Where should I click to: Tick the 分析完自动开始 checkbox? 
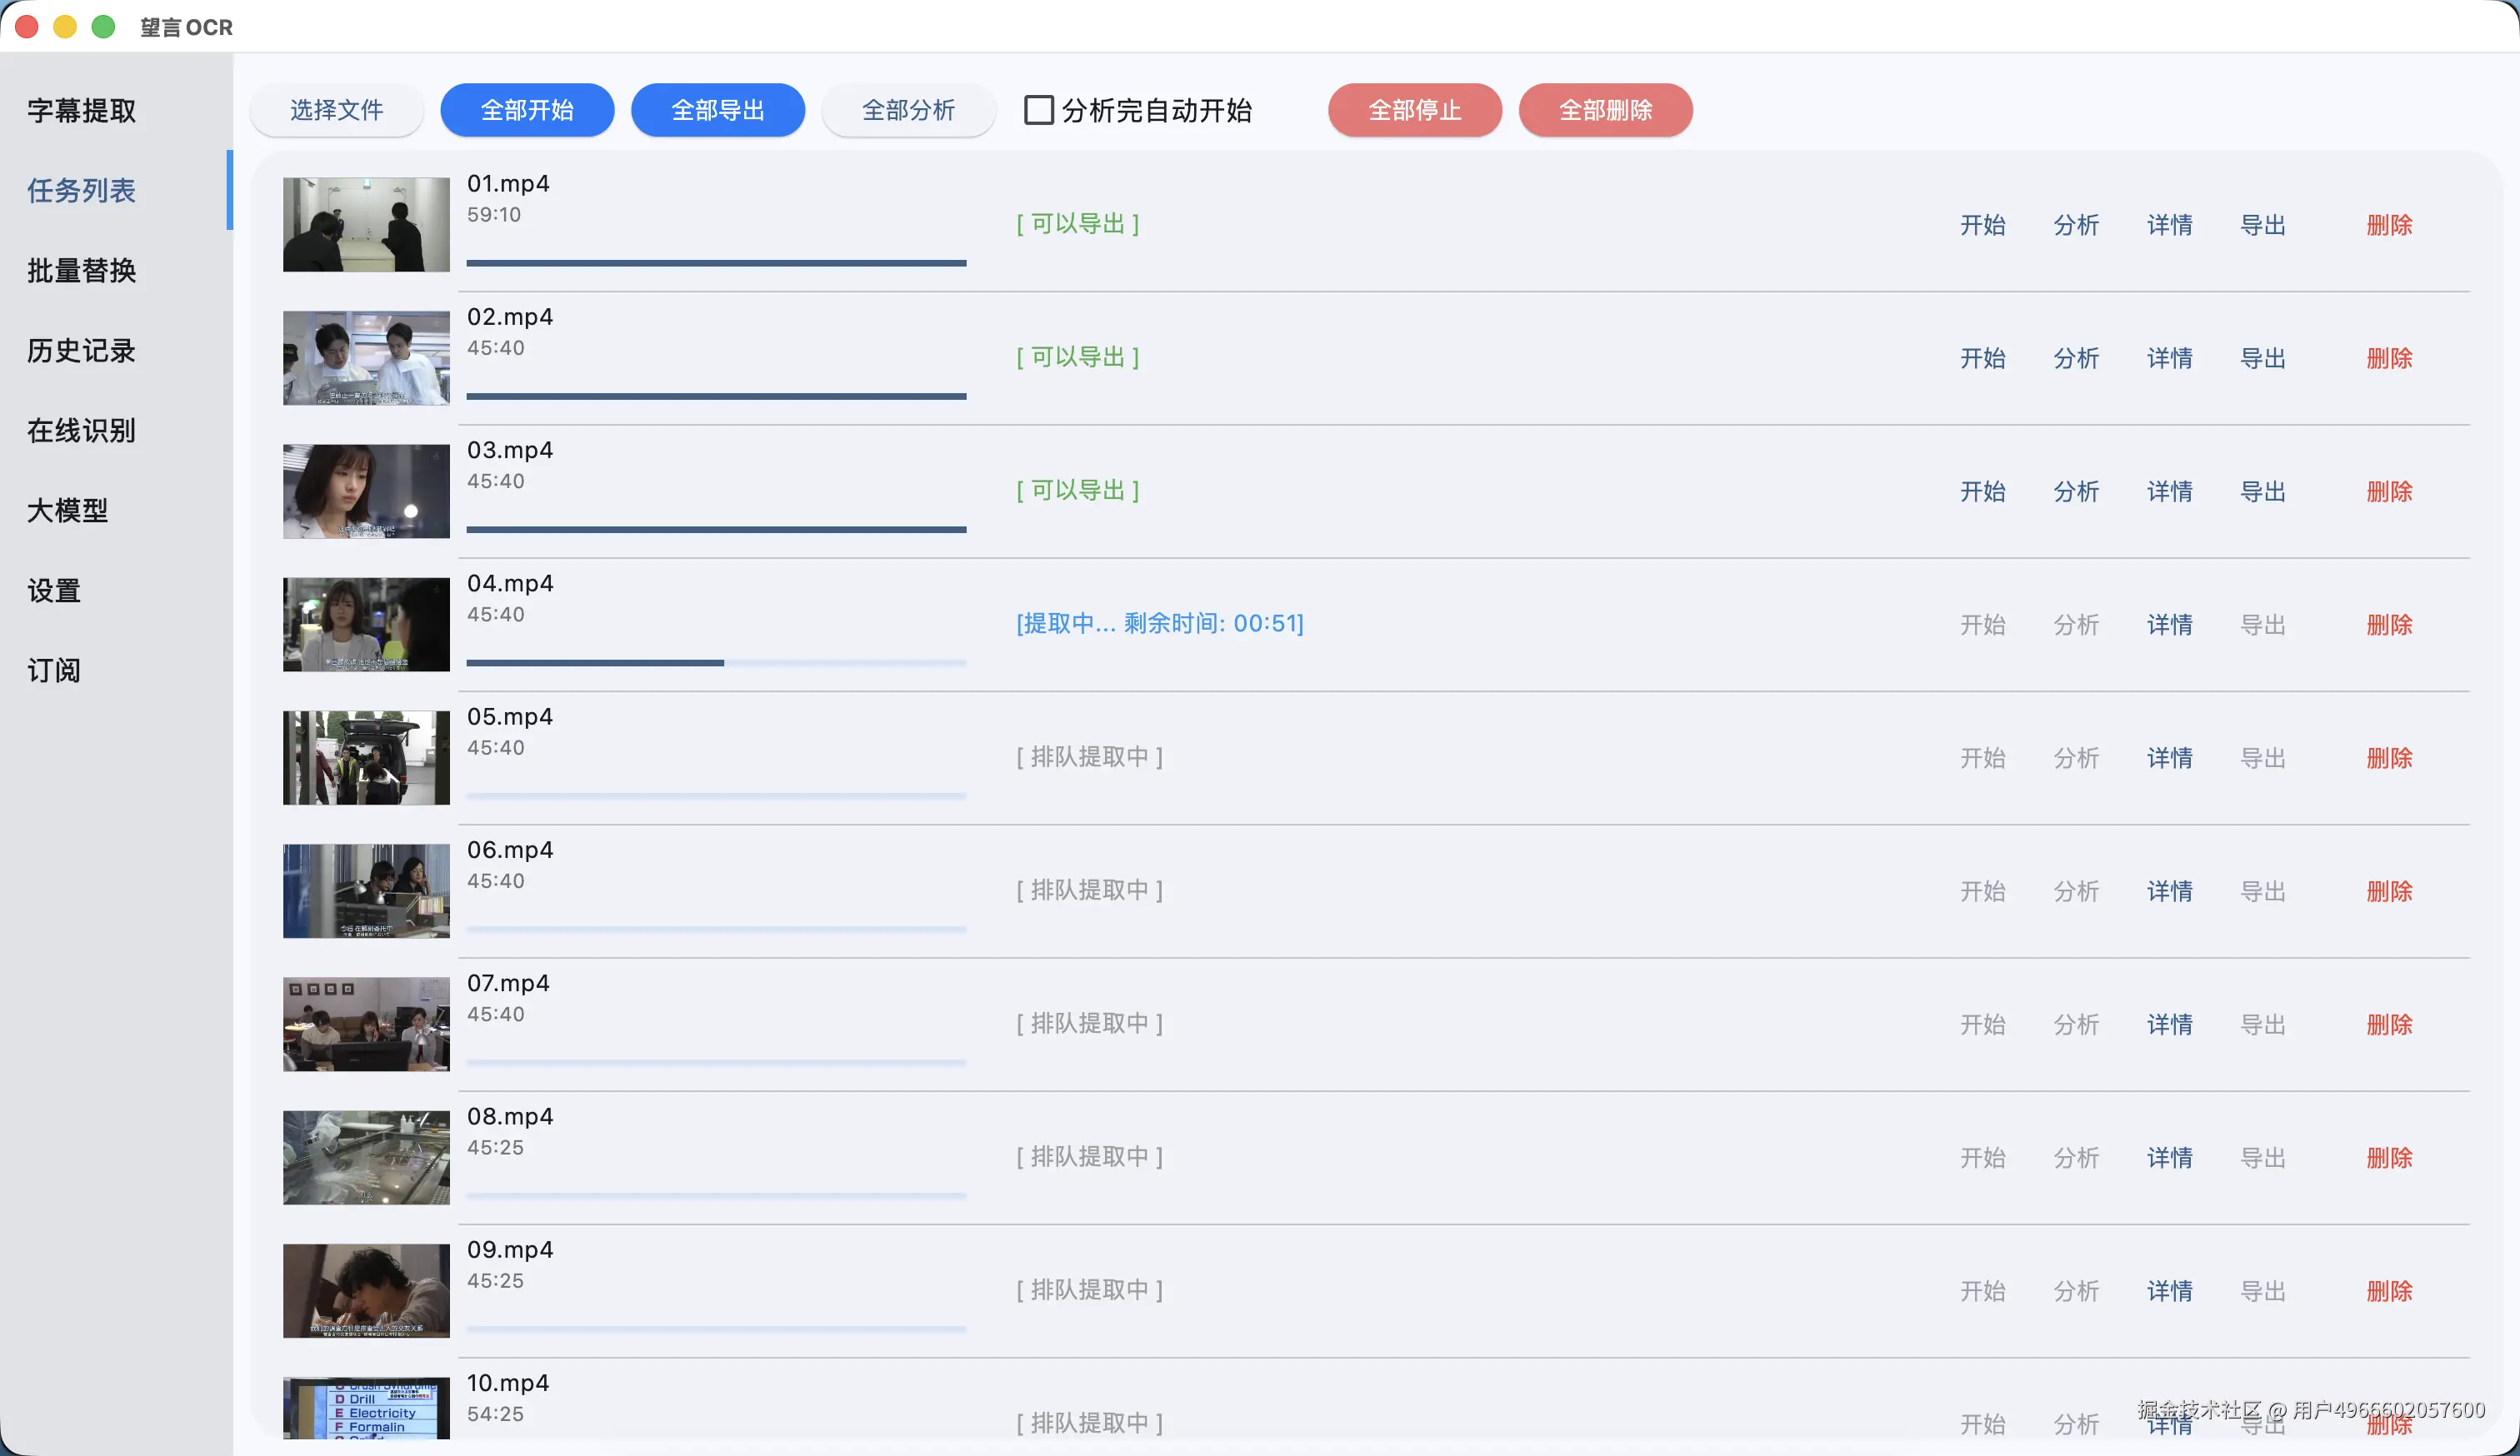[1038, 110]
